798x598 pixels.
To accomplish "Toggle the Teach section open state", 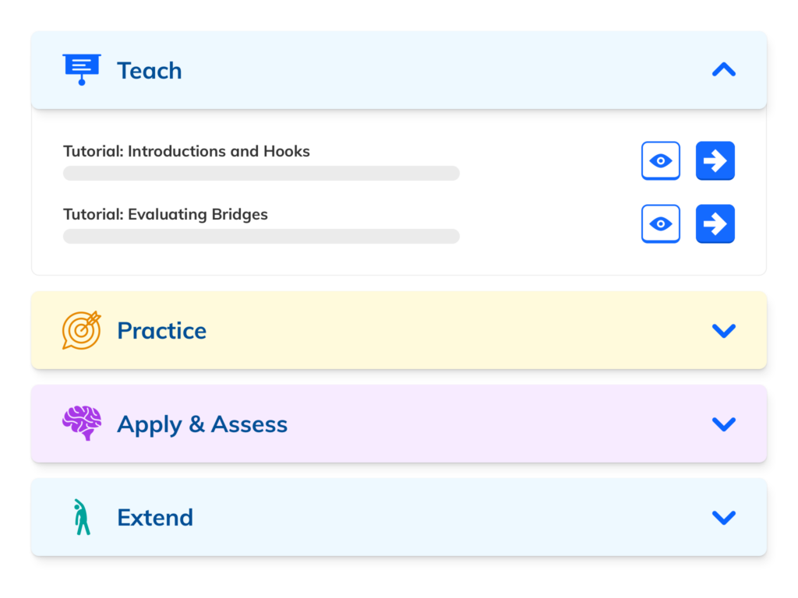I will point(723,69).
